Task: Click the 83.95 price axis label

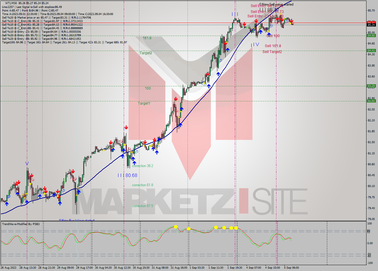Action: coord(371,65)
